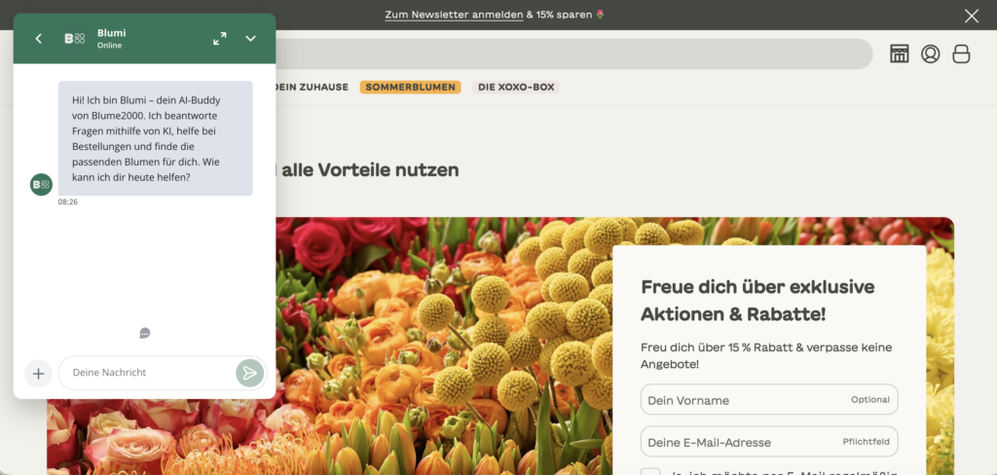Click the small chat bubble icon
Viewport: 997px width, 475px height.
145,333
